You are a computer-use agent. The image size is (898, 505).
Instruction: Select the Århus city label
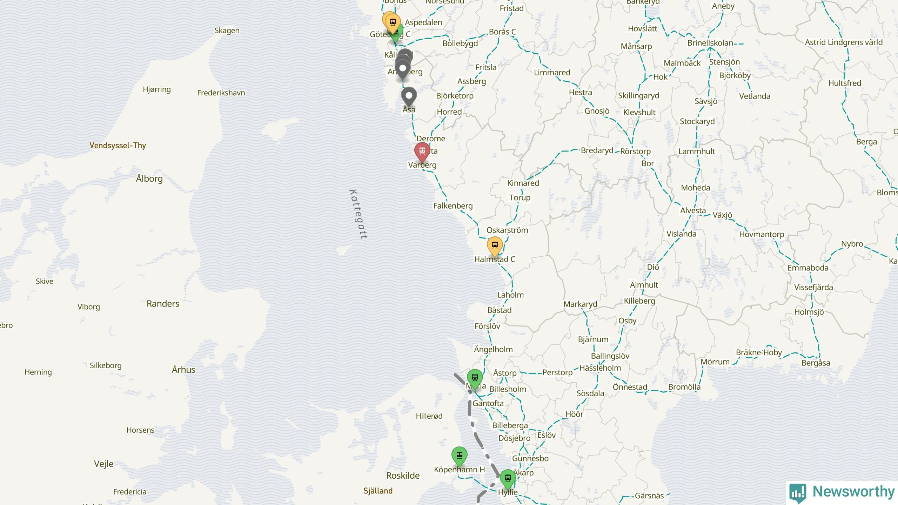click(x=183, y=370)
